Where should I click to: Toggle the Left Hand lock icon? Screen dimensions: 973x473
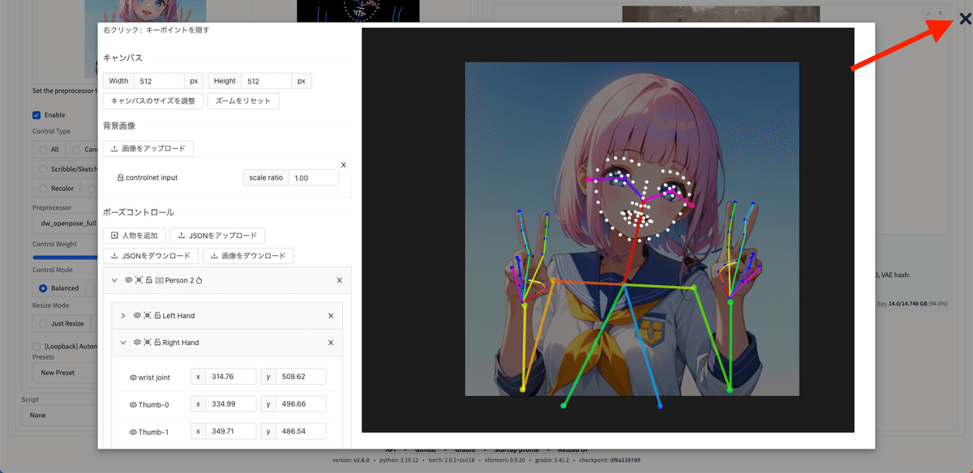[157, 316]
